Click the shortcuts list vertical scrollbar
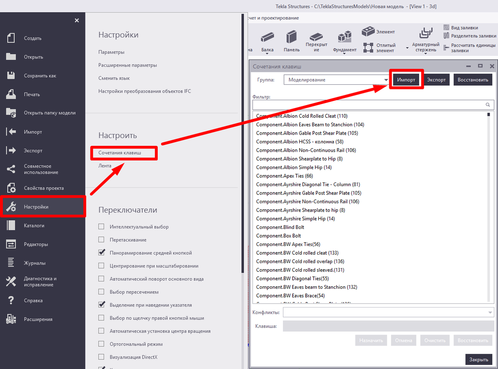Viewport: 498px width, 369px height. tap(489, 207)
